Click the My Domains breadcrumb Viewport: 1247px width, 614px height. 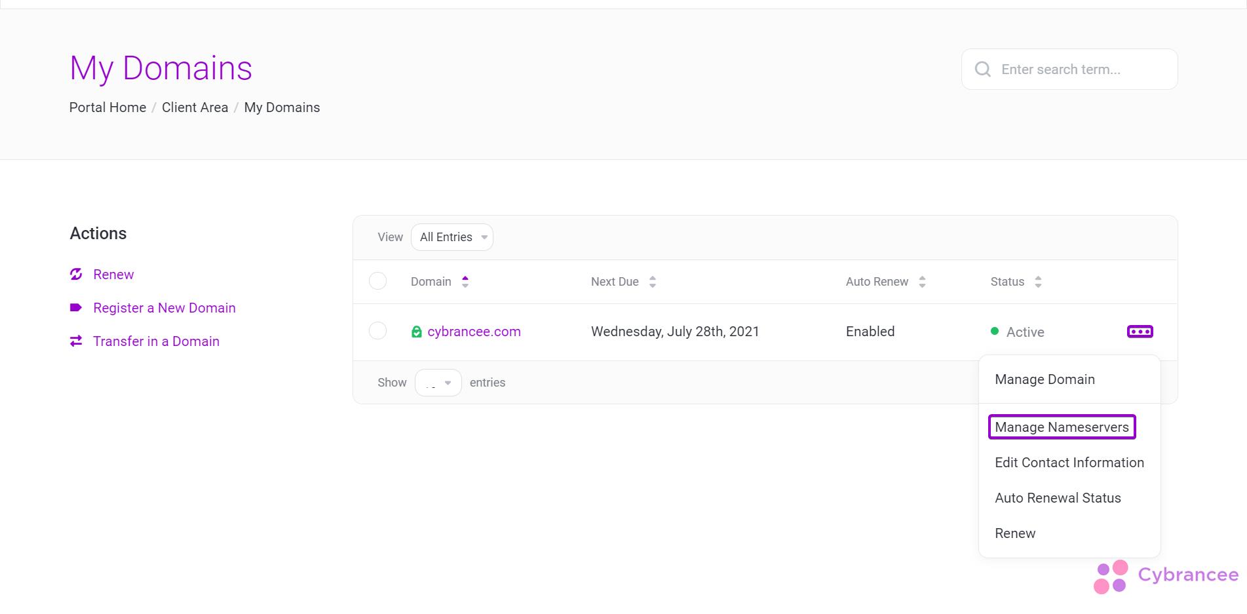point(282,107)
